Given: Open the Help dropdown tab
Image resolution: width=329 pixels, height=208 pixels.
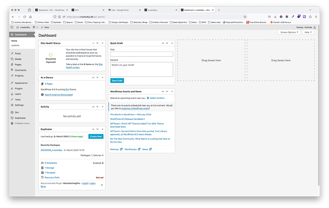Looking at the screenshot, I should (308, 32).
